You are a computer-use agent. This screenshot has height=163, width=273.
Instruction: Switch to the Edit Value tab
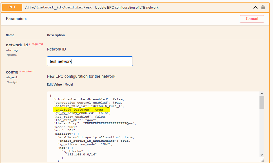(x=54, y=84)
